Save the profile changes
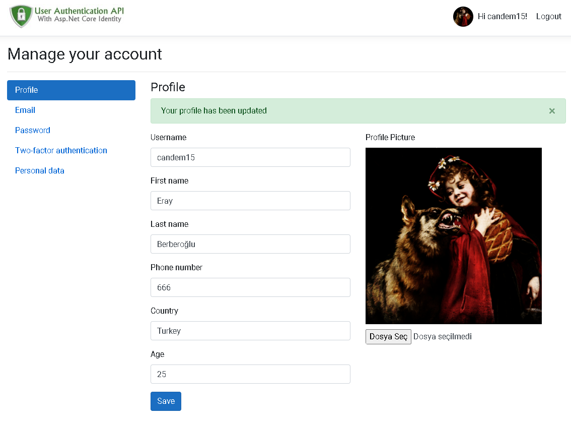The image size is (571, 424). (166, 401)
